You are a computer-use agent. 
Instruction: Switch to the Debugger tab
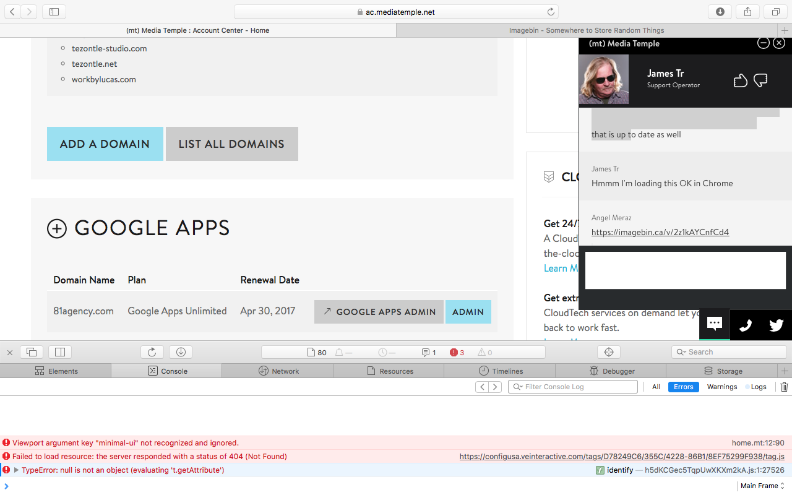pos(611,371)
